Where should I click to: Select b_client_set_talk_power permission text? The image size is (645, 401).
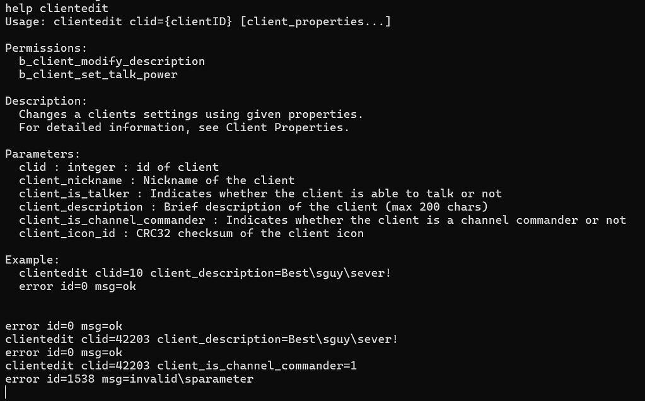[x=98, y=74]
